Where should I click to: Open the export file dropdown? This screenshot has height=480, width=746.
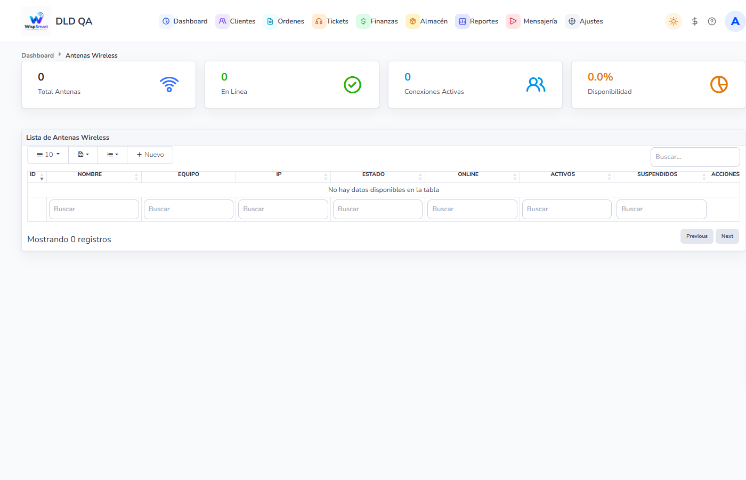pyautogui.click(x=83, y=155)
